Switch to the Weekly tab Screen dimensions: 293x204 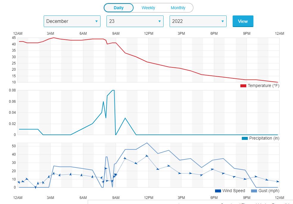coord(148,8)
